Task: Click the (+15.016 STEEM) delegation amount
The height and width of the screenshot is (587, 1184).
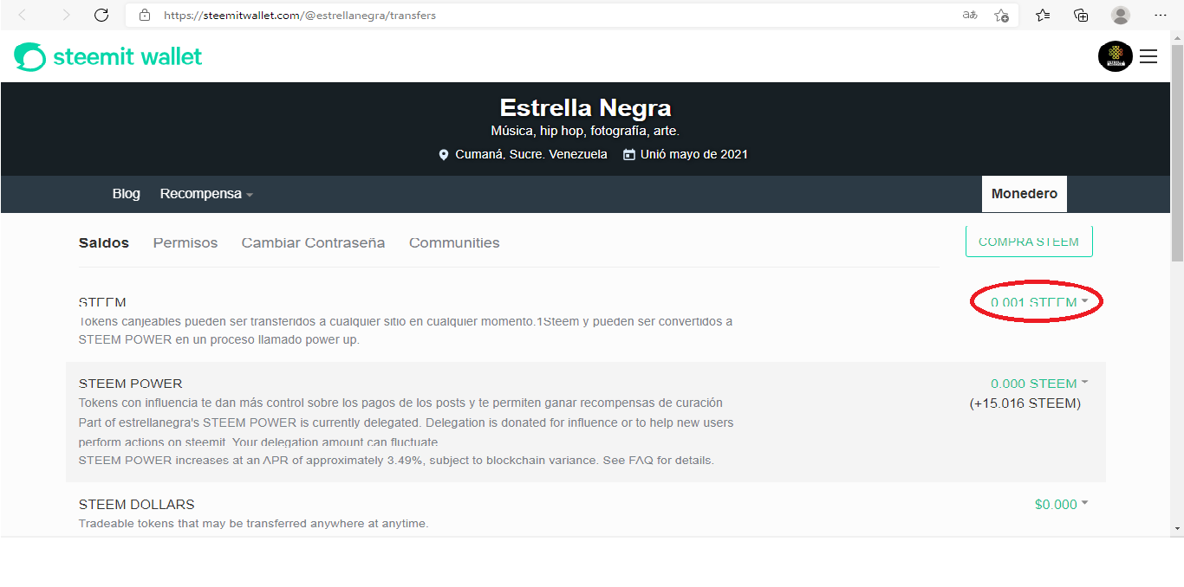Action: point(1025,403)
